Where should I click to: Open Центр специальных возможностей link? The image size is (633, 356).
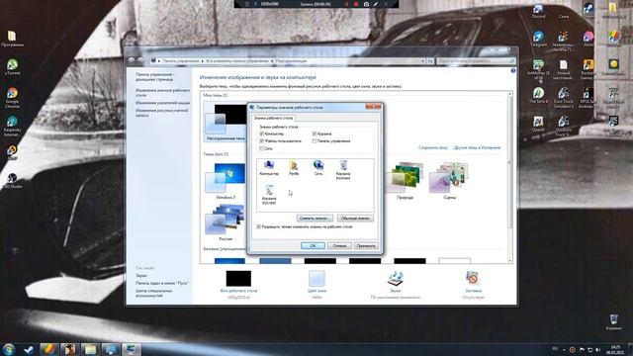click(x=154, y=293)
